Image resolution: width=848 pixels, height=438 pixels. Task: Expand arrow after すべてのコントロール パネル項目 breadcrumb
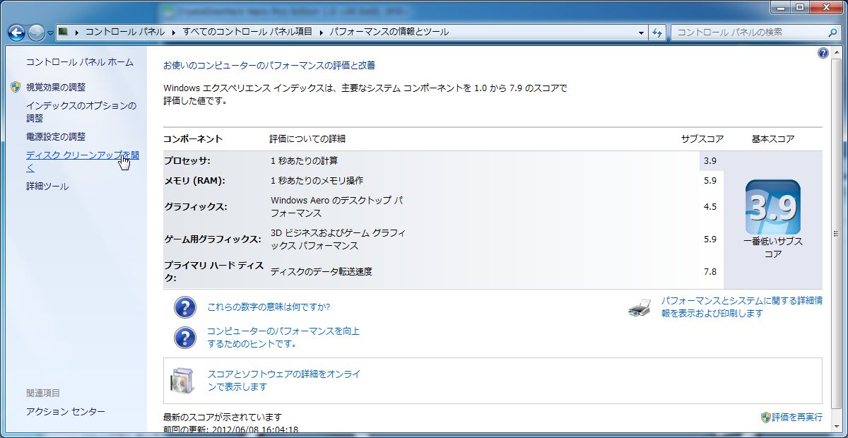(x=320, y=32)
